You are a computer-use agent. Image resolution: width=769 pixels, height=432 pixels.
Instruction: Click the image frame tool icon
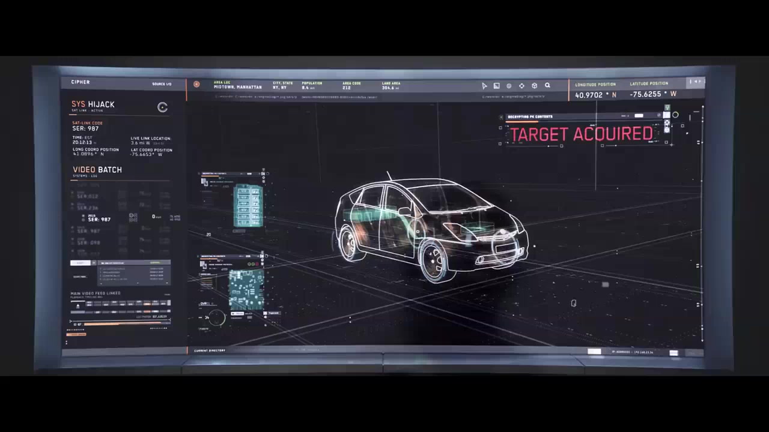[496, 86]
